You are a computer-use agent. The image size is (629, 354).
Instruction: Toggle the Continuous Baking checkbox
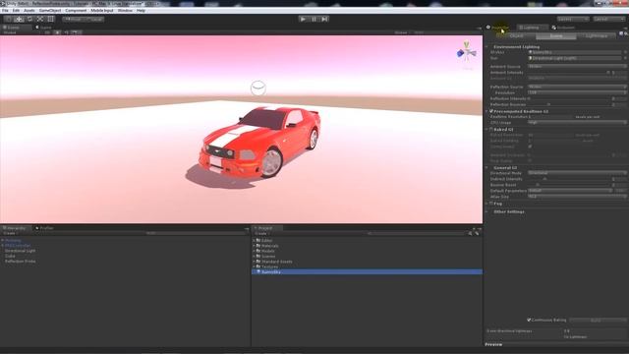[x=529, y=320]
